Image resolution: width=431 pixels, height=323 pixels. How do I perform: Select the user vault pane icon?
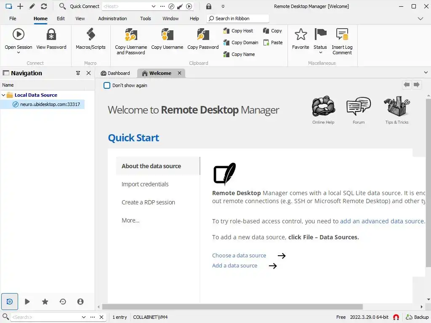tap(80, 302)
